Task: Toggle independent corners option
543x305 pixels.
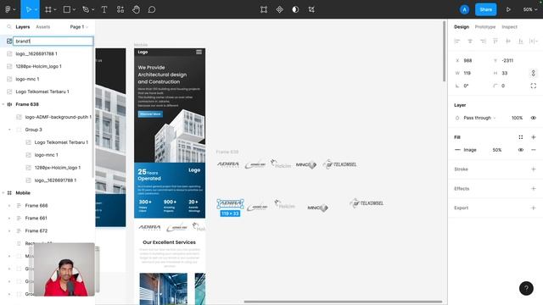Action: click(534, 86)
